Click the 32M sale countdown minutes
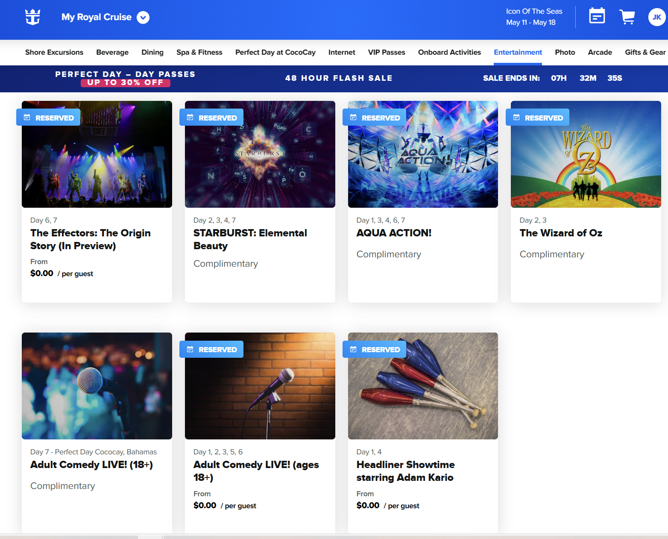 pos(588,78)
